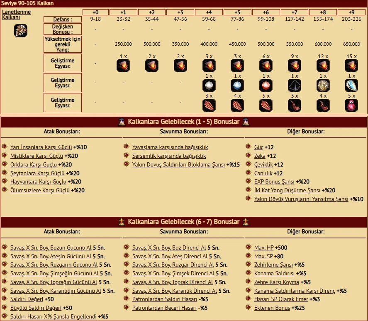The width and height of the screenshot is (368, 321).
Task: Follow the Yavaşlama karşısında bağışıklık link
Action: 170,147
